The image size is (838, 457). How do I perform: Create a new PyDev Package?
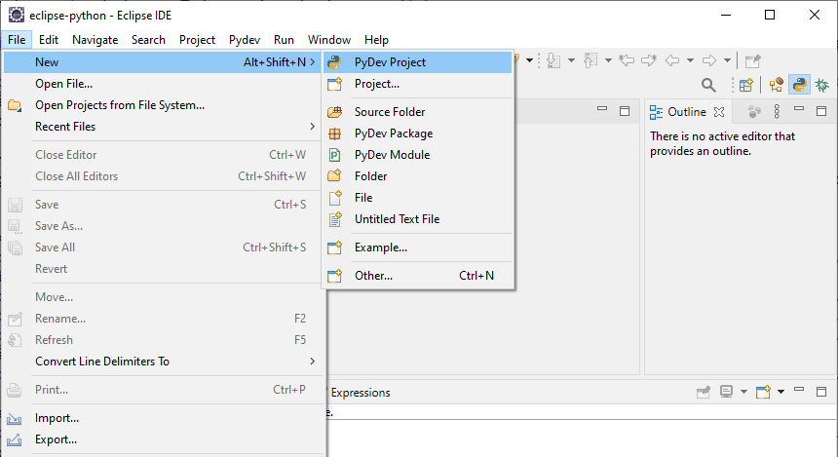coord(417,133)
